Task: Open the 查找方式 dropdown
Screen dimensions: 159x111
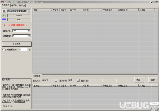Action: (x=56, y=80)
